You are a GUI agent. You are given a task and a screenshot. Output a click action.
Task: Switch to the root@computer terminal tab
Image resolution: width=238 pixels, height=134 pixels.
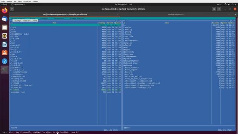(176, 15)
